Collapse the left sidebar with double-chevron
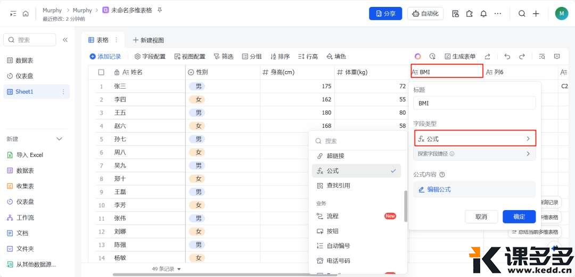This screenshot has height=277, width=575. click(x=65, y=40)
